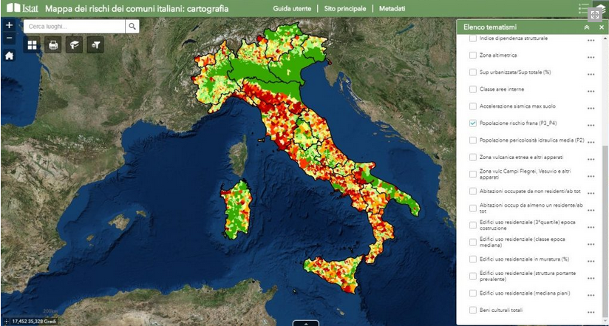Zoom in on the map
The height and width of the screenshot is (326, 609).
[x=9, y=24]
